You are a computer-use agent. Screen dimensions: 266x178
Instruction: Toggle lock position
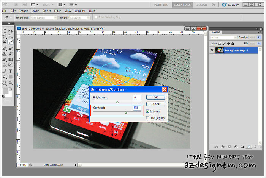pos(228,44)
